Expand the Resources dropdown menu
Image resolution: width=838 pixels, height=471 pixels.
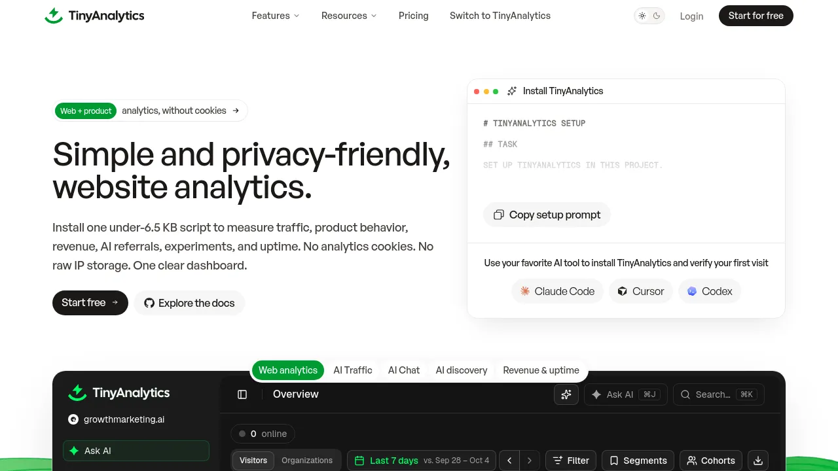(349, 16)
